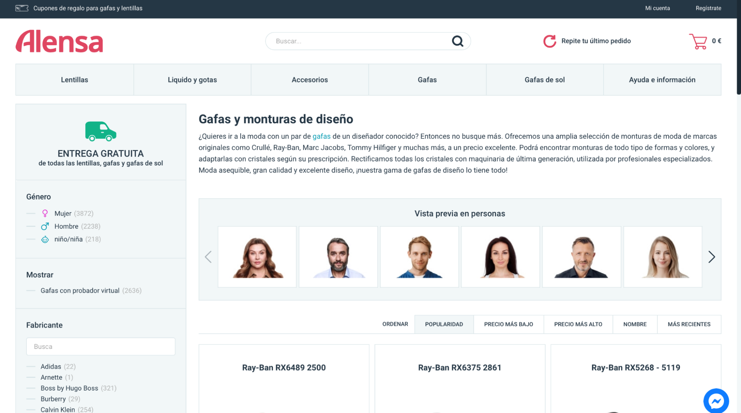Click the search magnifier icon

coord(457,41)
